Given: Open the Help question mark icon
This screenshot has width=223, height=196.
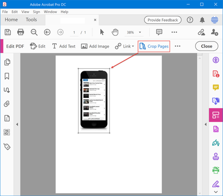Looking at the screenshot, I should tap(190, 20).
